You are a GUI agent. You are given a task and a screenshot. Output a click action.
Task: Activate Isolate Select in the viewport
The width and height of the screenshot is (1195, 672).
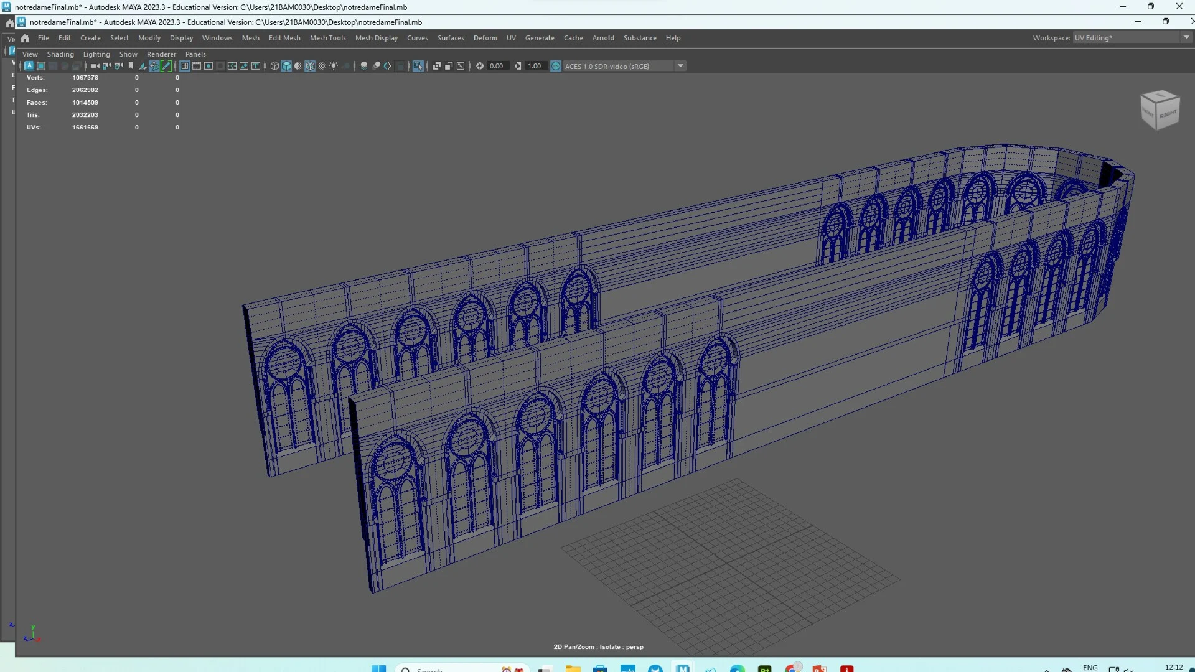coord(418,66)
